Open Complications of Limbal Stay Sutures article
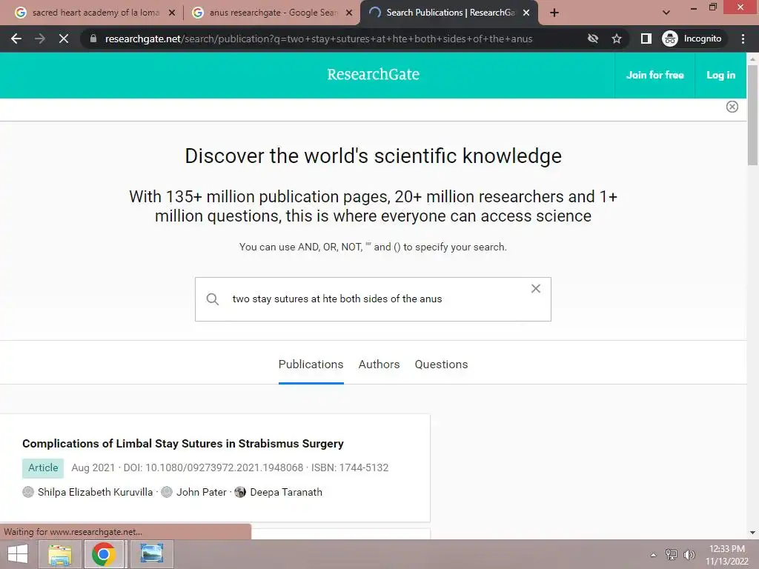Screen dimensions: 759x569 click(183, 444)
